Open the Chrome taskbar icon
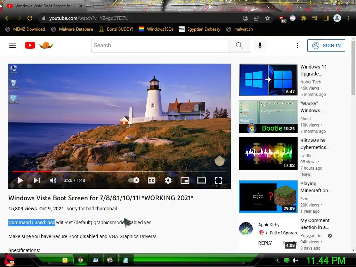Image resolution: width=356 pixels, height=267 pixels. 80,260
